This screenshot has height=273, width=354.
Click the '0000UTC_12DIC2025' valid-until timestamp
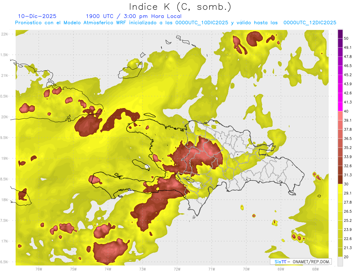point(310,23)
